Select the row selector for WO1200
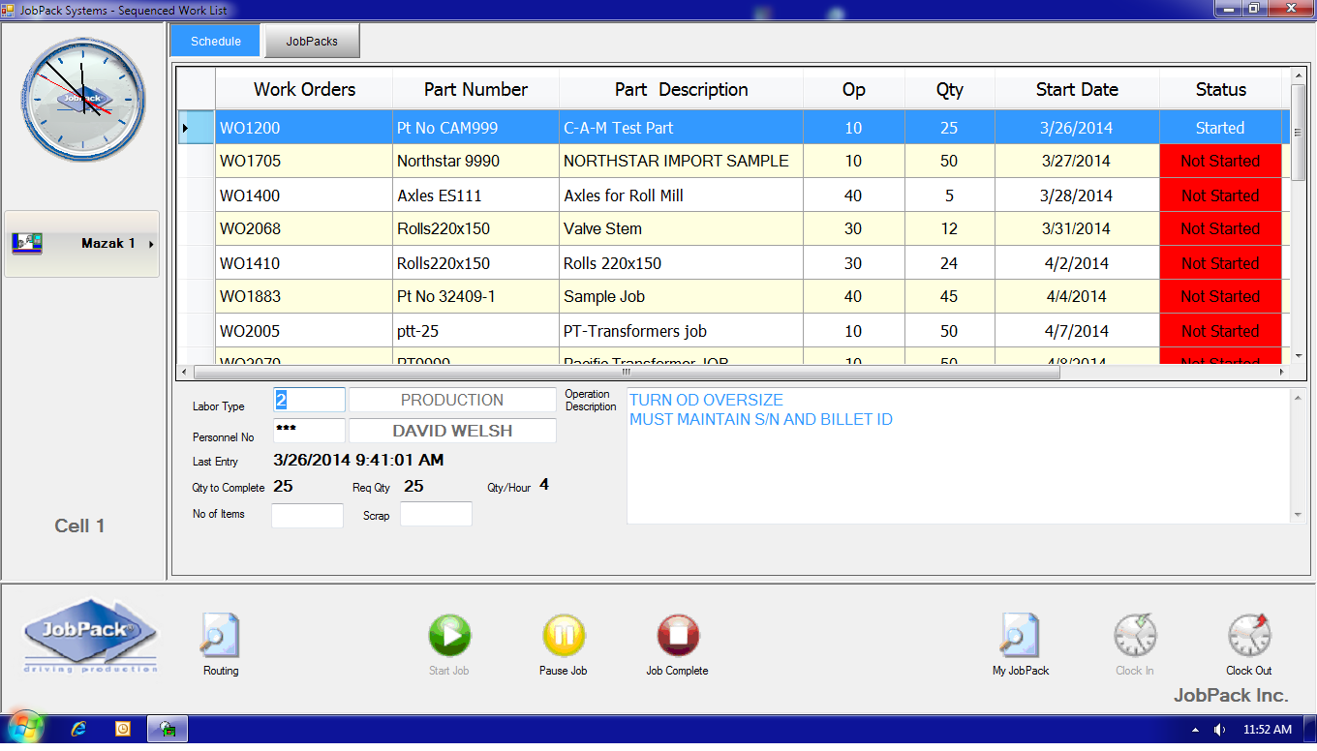Screen dimensions: 1317x751 pos(196,128)
